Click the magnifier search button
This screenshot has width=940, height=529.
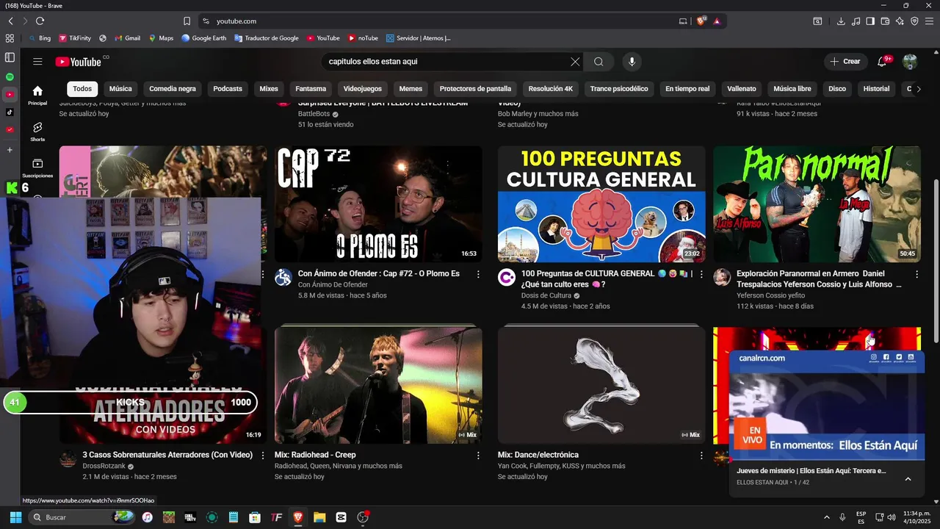599,62
